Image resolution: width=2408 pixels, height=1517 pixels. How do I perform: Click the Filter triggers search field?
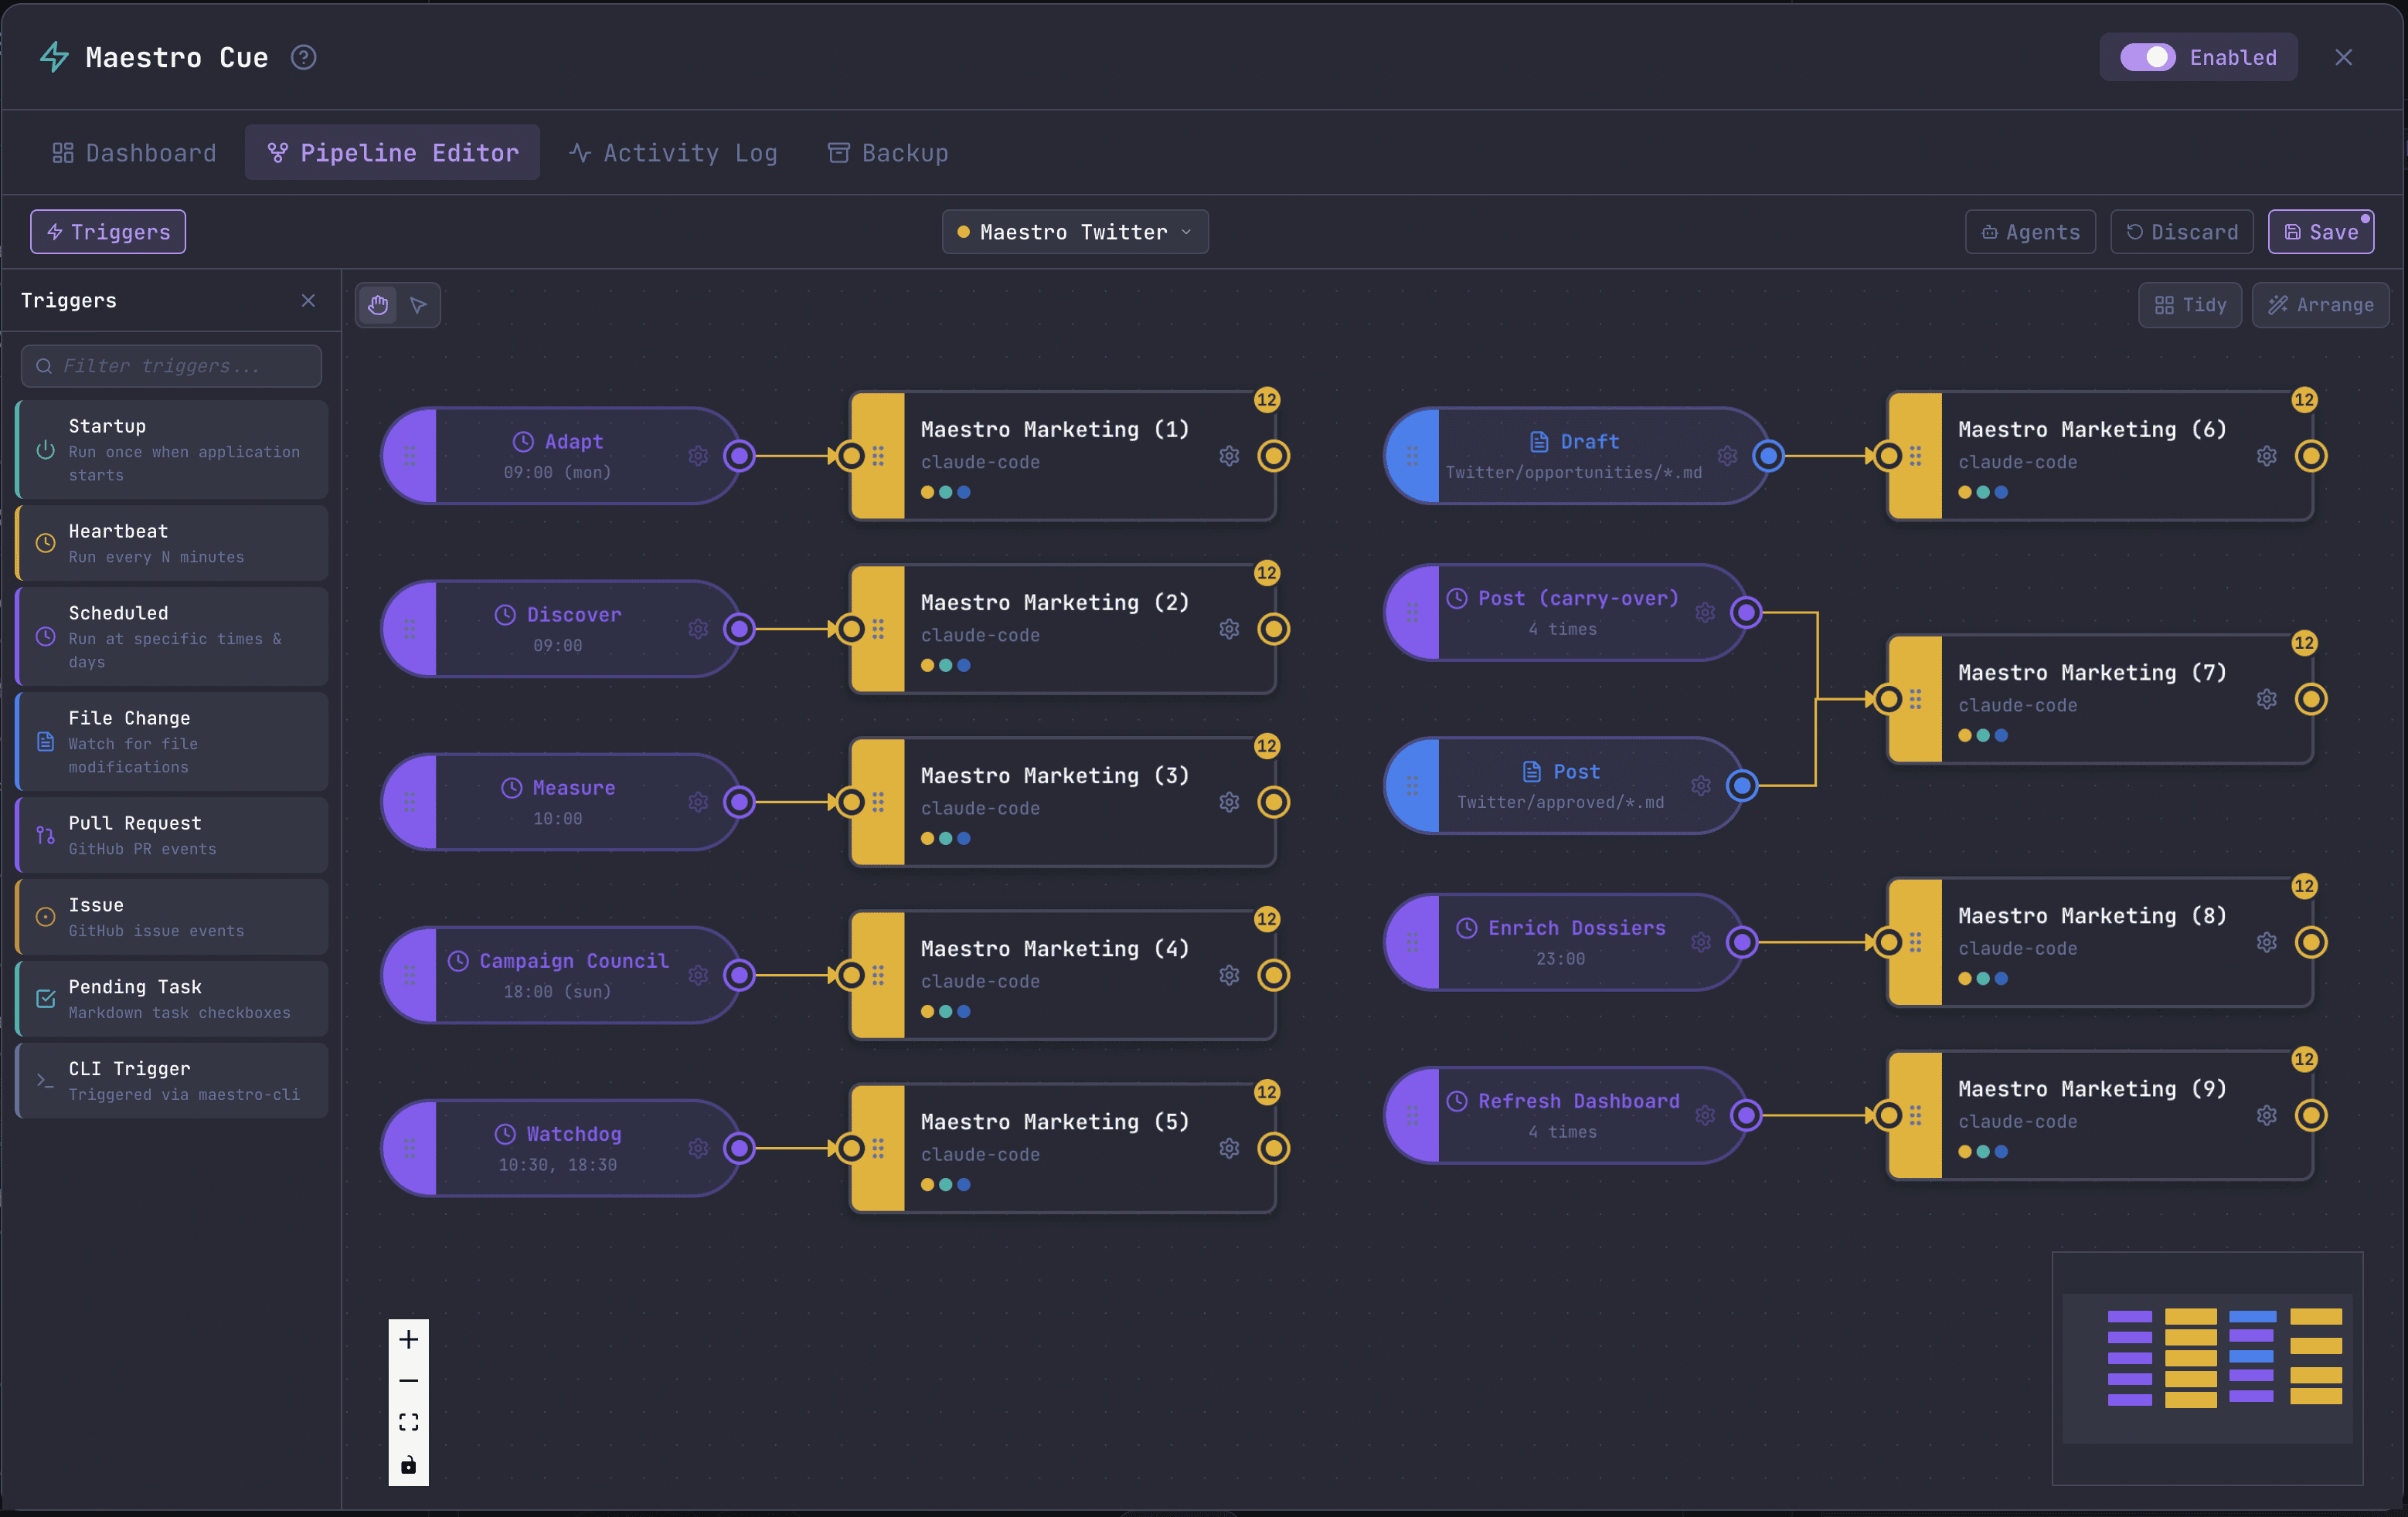171,366
